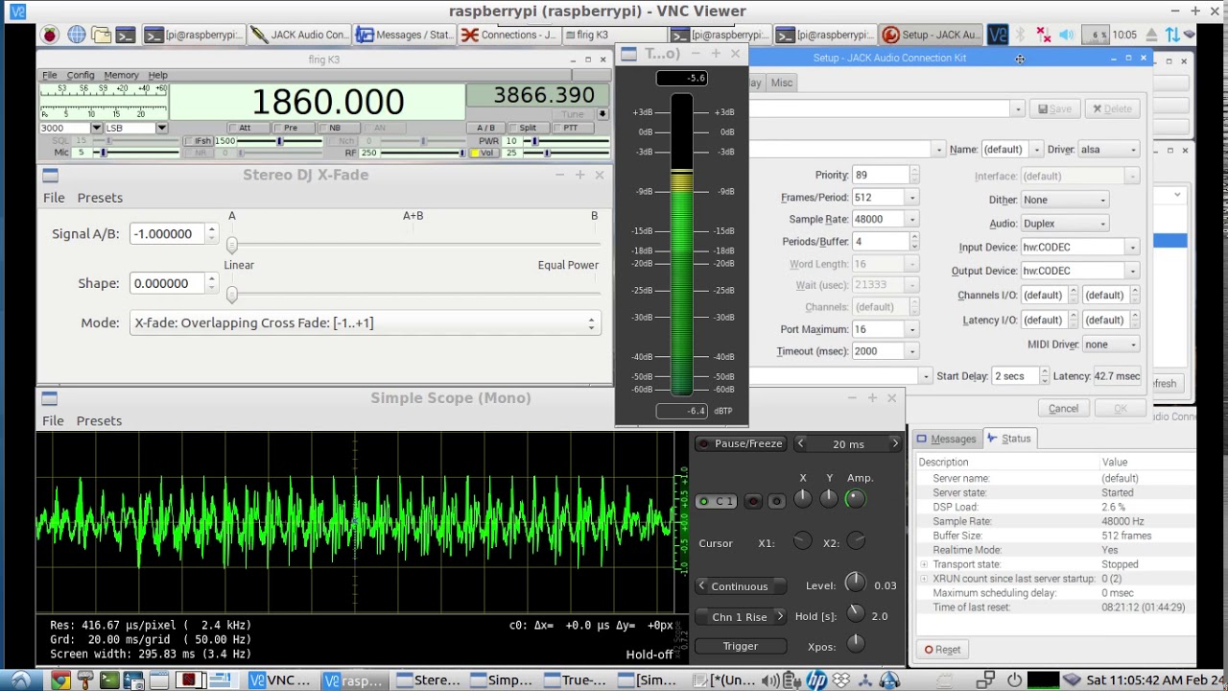Click the cursor X1 knob
The width and height of the screenshot is (1228, 691).
[803, 542]
